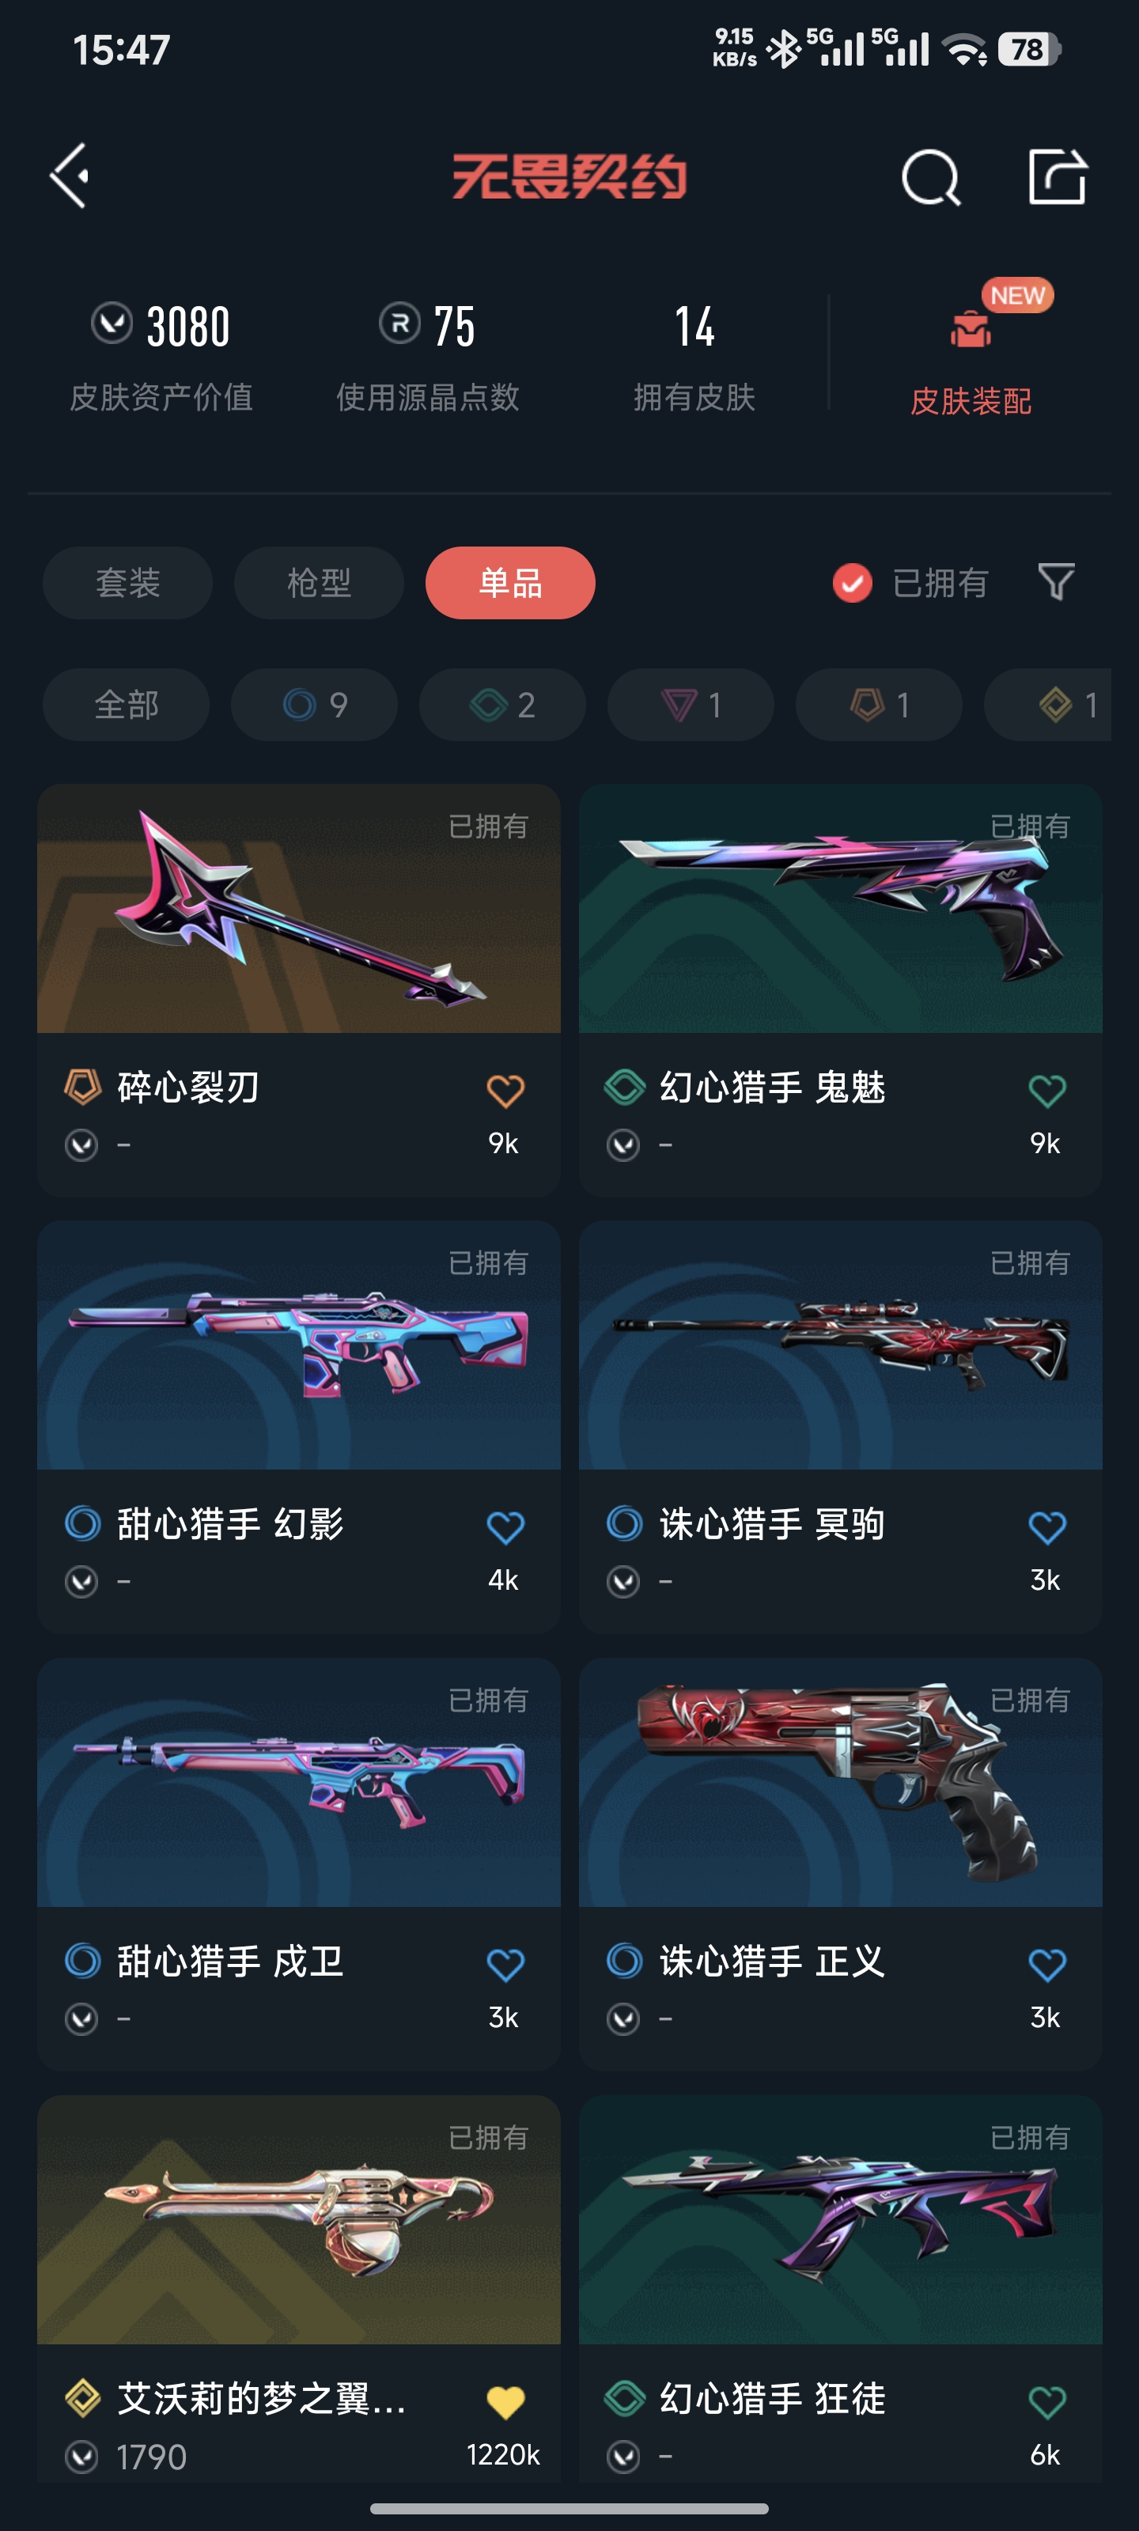The width and height of the screenshot is (1139, 2531).
Task: Switch to the 套装 tab
Action: tap(128, 583)
